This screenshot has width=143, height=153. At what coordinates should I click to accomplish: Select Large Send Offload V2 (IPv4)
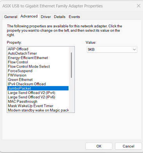pos(38,93)
